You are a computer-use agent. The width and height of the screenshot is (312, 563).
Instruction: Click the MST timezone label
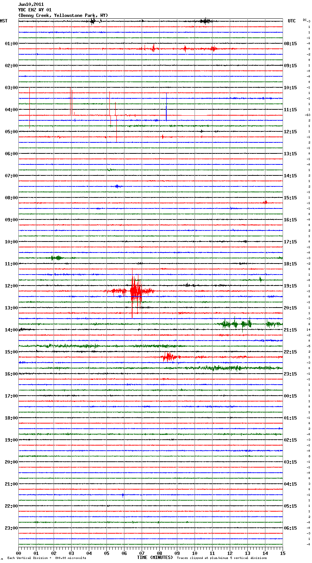coord(4,21)
